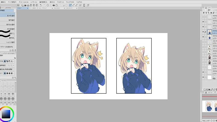The width and height of the screenshot is (217, 122).
Task: Open the 編集(E) menu
Action: (3, 2)
